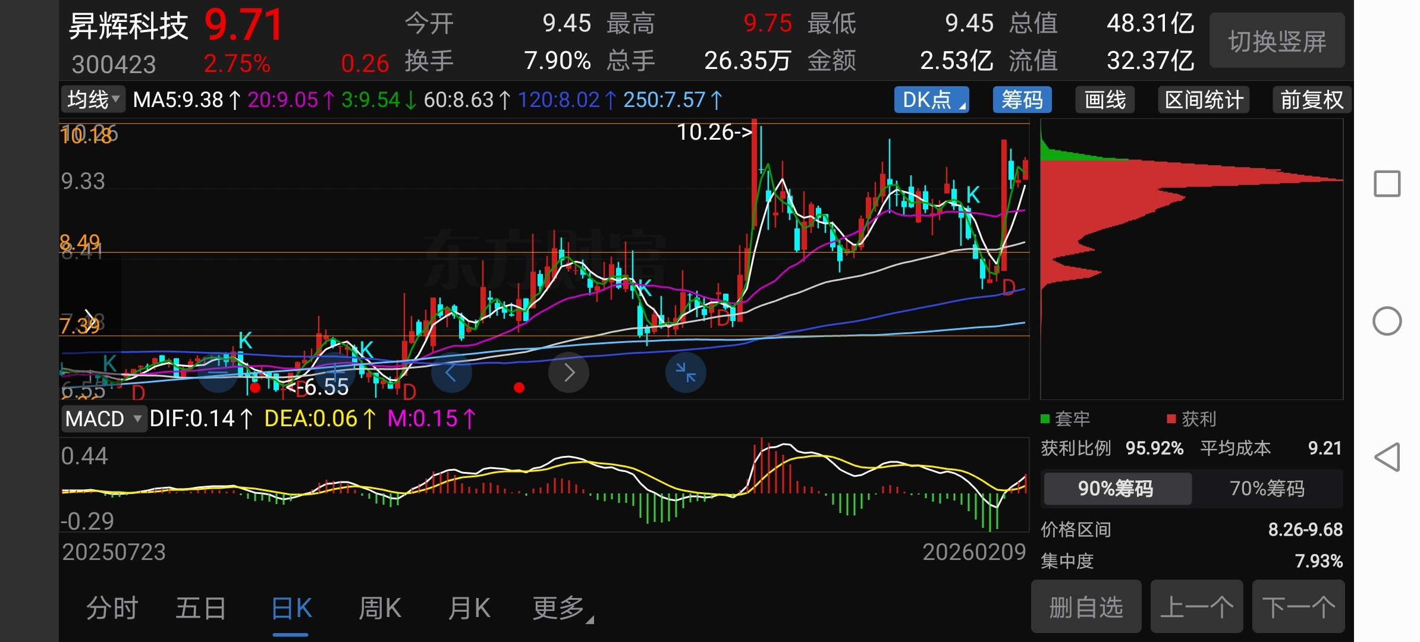
Task: Tap the red dot marker below chart
Action: pos(519,388)
